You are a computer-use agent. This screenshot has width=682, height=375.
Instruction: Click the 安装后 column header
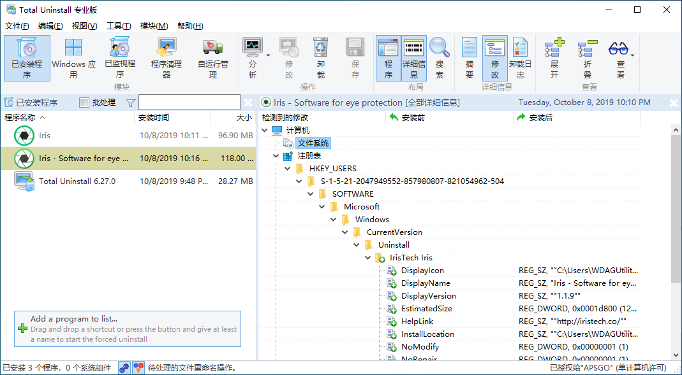coord(577,118)
